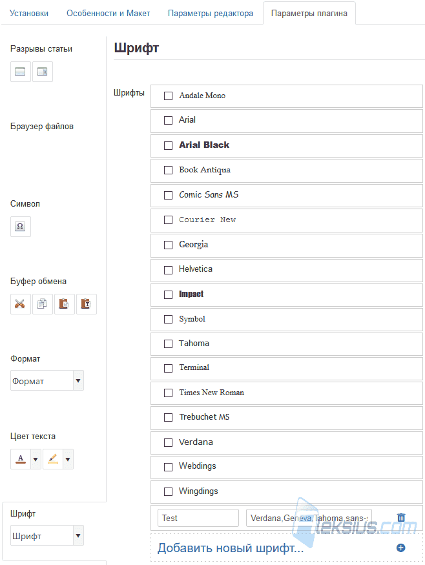Enable the Arial Black checkbox
Viewport: 425px width, 565px height.
pyautogui.click(x=168, y=145)
